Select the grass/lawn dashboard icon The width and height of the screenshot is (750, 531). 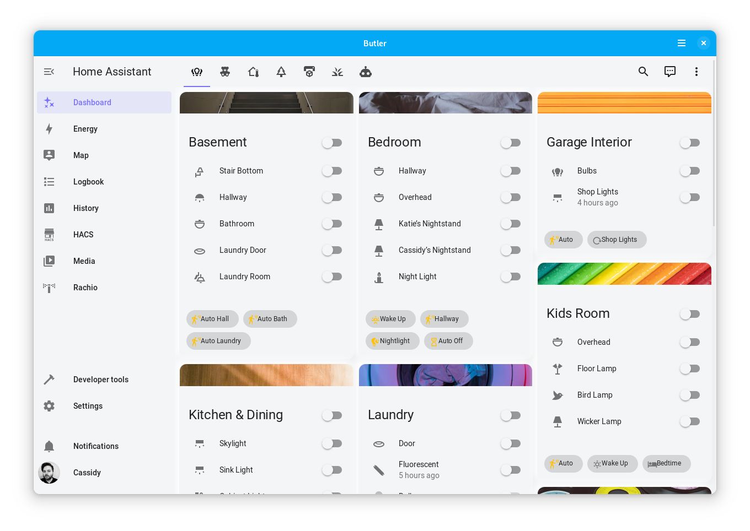[337, 72]
